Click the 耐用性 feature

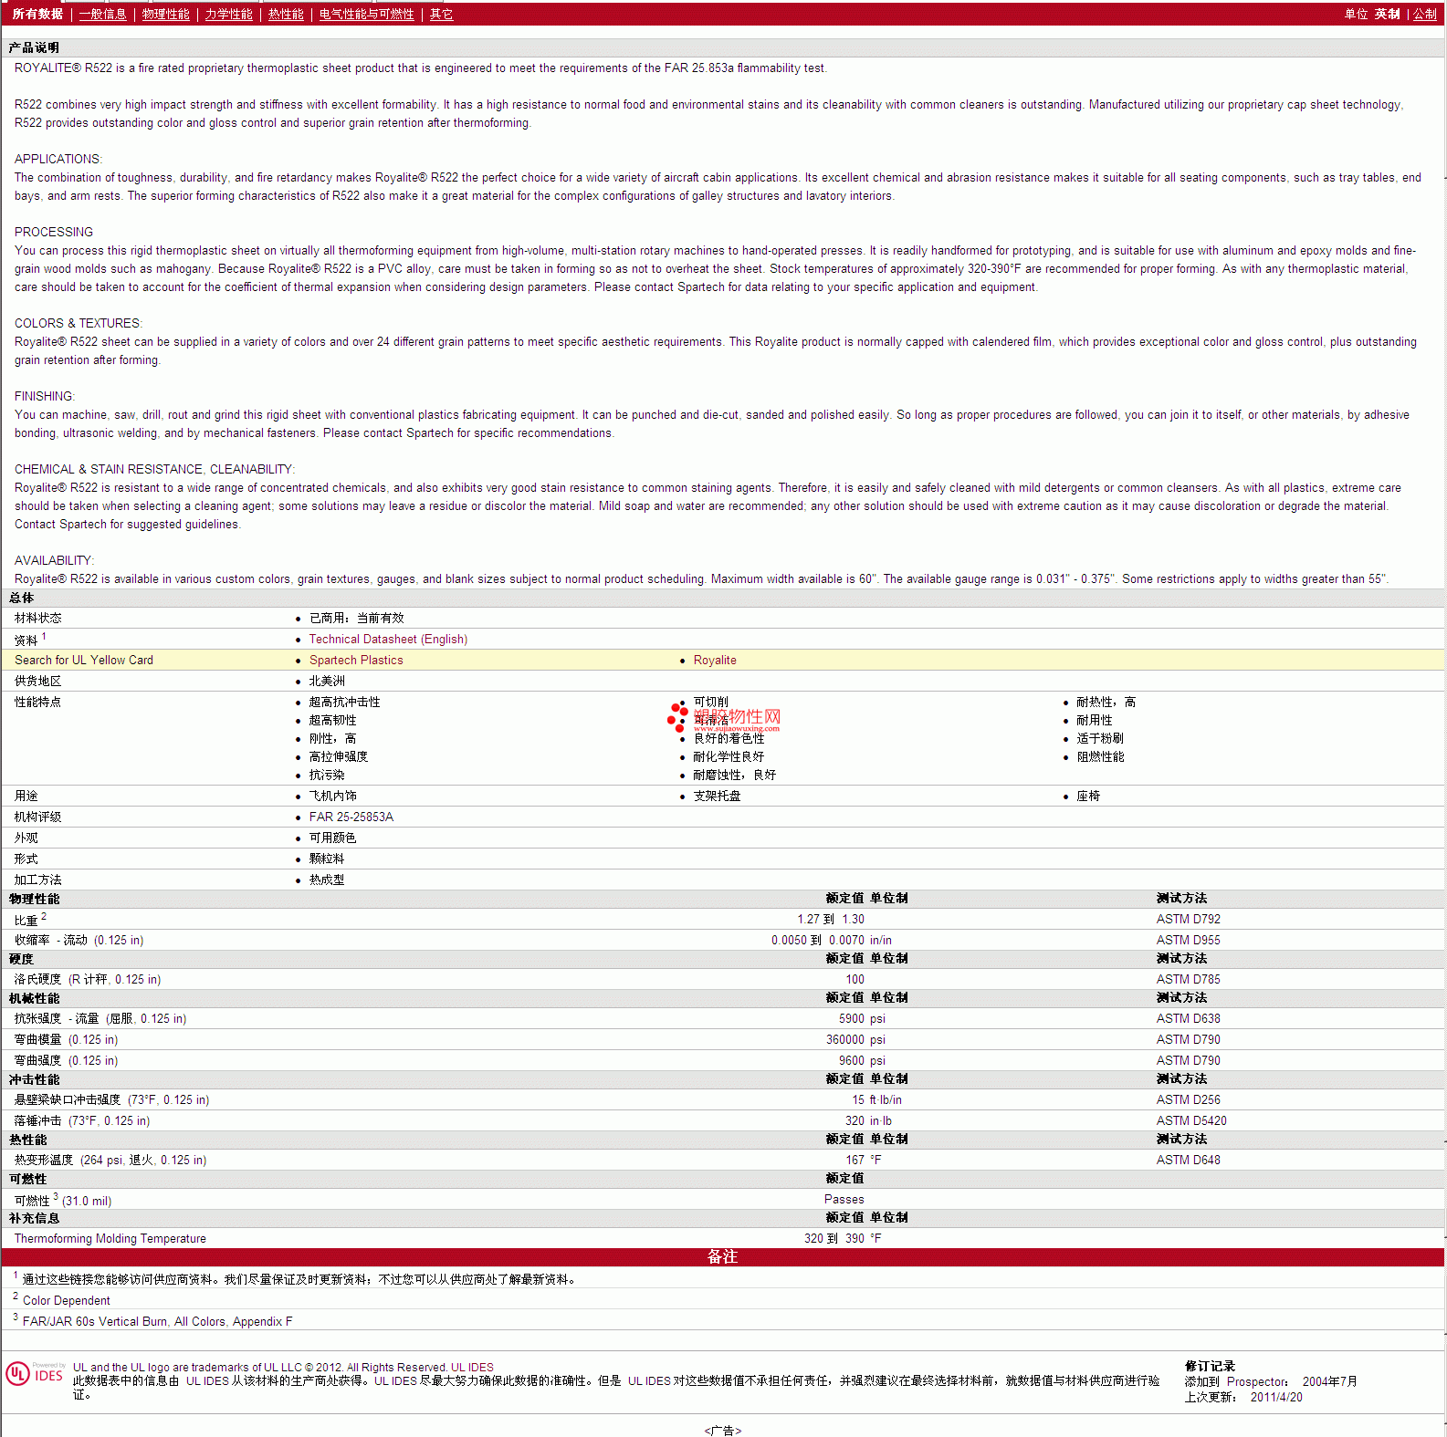coord(1095,721)
